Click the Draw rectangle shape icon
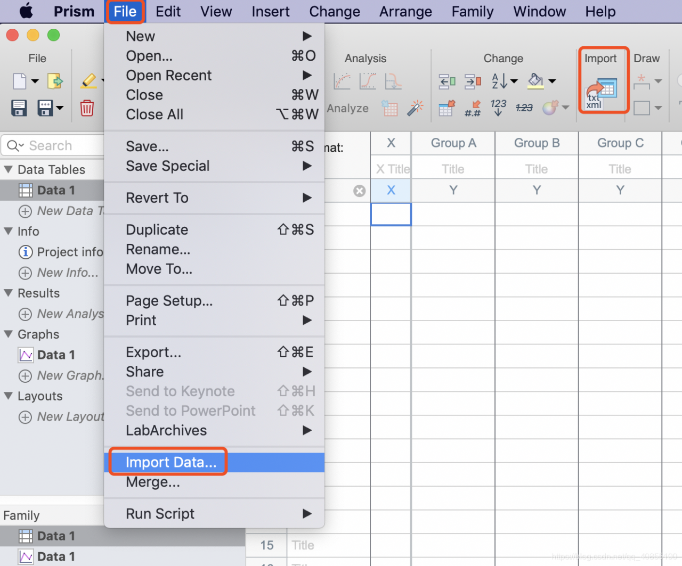 [642, 108]
